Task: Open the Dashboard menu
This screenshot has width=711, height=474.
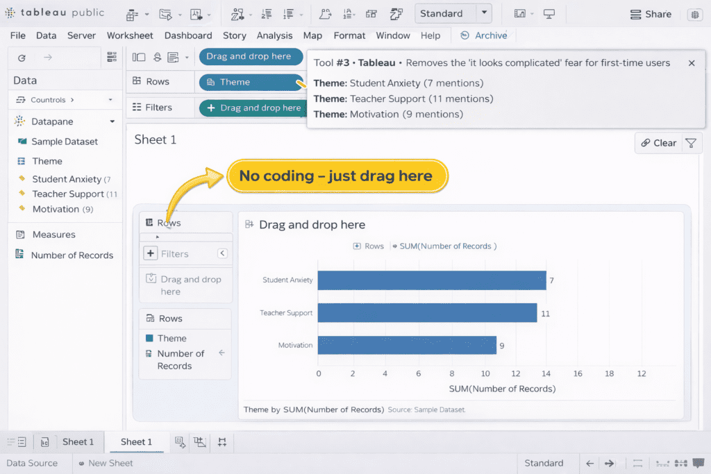Action: pos(188,35)
